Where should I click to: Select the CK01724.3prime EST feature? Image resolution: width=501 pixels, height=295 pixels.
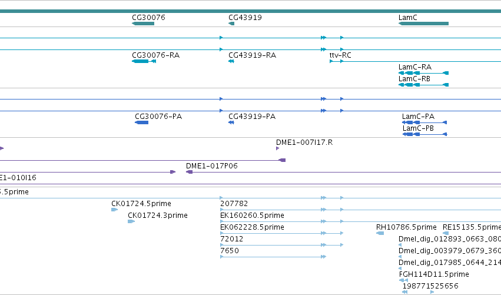131,221
